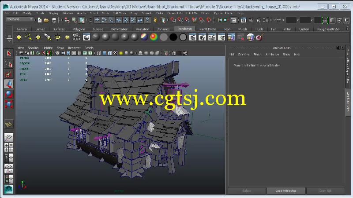Select by hierarchy mode icon
This screenshot has height=198, width=353.
(x=67, y=20)
